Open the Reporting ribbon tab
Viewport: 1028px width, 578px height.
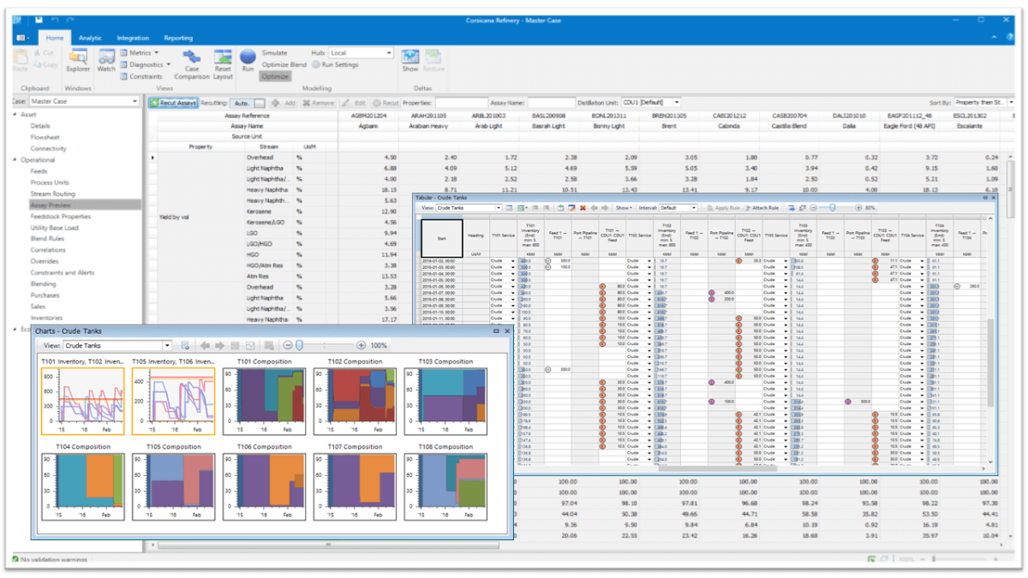178,38
